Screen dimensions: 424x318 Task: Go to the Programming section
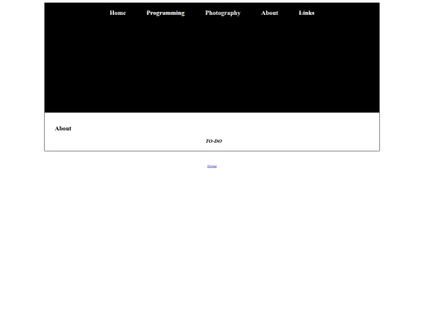pyautogui.click(x=166, y=13)
